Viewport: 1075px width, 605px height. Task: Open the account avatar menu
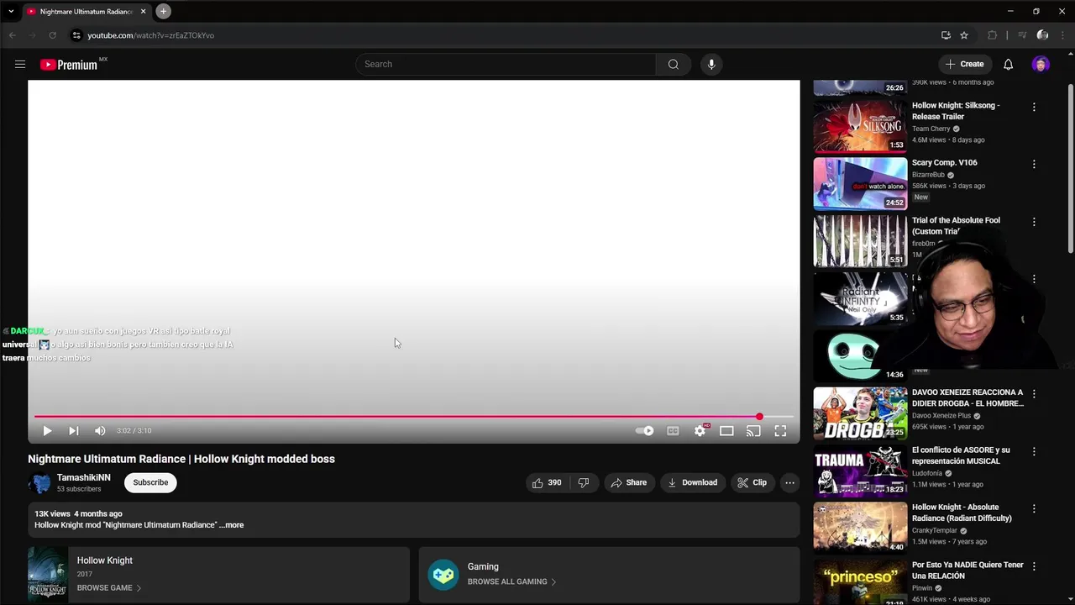pos(1041,64)
